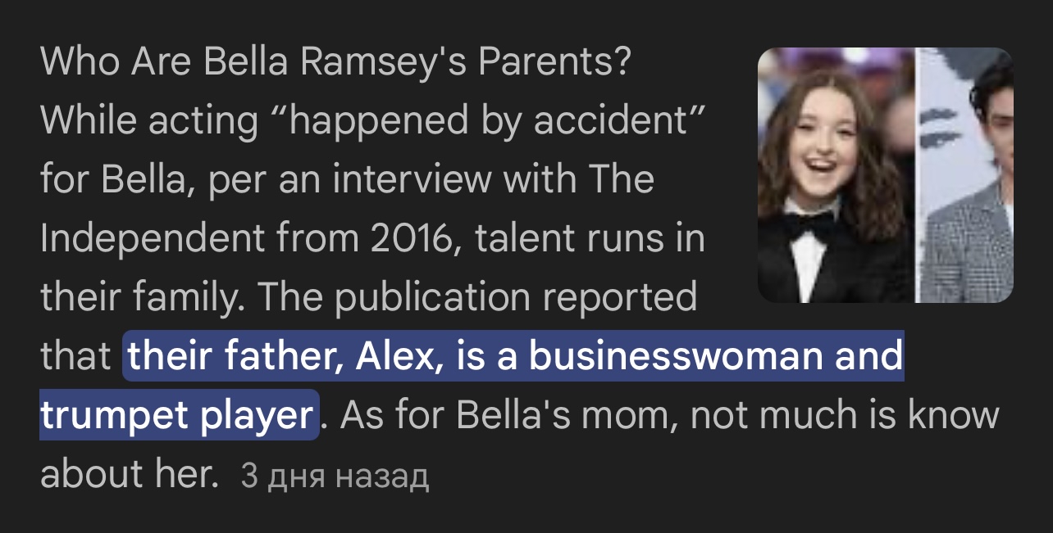
Task: Click the highlighted "trumpet player" text
Action: [x=175, y=415]
